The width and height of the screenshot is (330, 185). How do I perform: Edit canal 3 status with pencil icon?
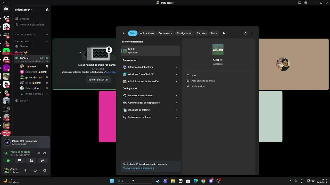pos(47,61)
